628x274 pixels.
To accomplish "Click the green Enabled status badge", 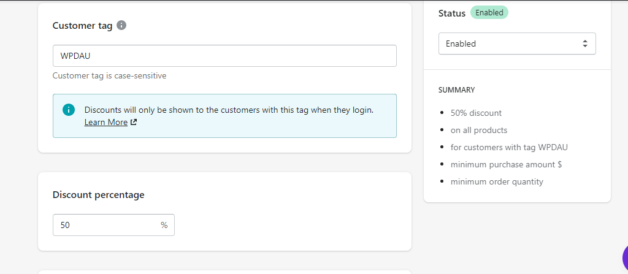I will pyautogui.click(x=489, y=12).
